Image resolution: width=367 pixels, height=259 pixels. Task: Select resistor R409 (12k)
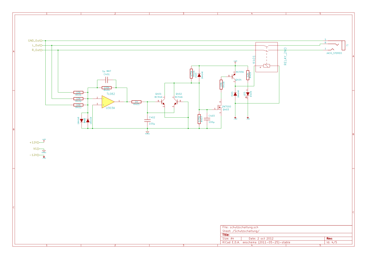point(248,75)
